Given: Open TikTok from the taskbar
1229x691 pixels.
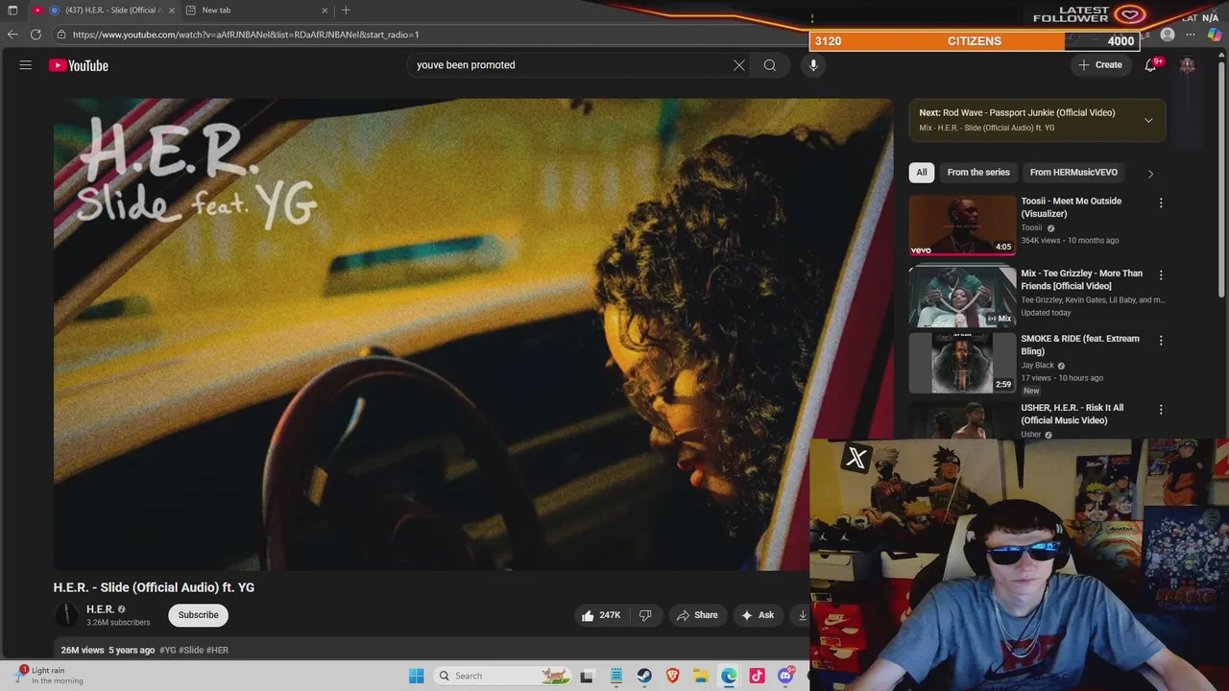Looking at the screenshot, I should tap(758, 676).
